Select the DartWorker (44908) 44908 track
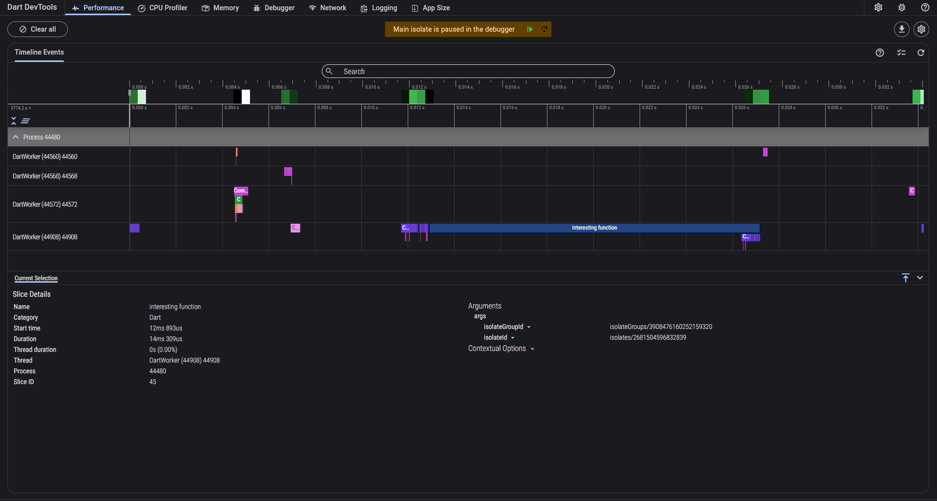937x501 pixels. point(45,237)
